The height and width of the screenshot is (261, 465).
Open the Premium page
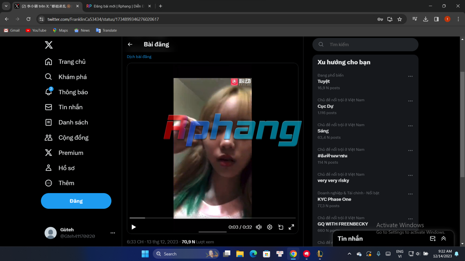[x=64, y=153]
